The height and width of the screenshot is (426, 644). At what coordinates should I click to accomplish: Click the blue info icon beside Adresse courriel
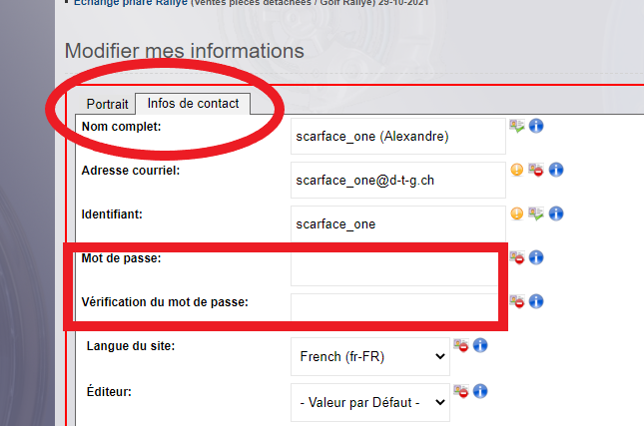click(556, 170)
